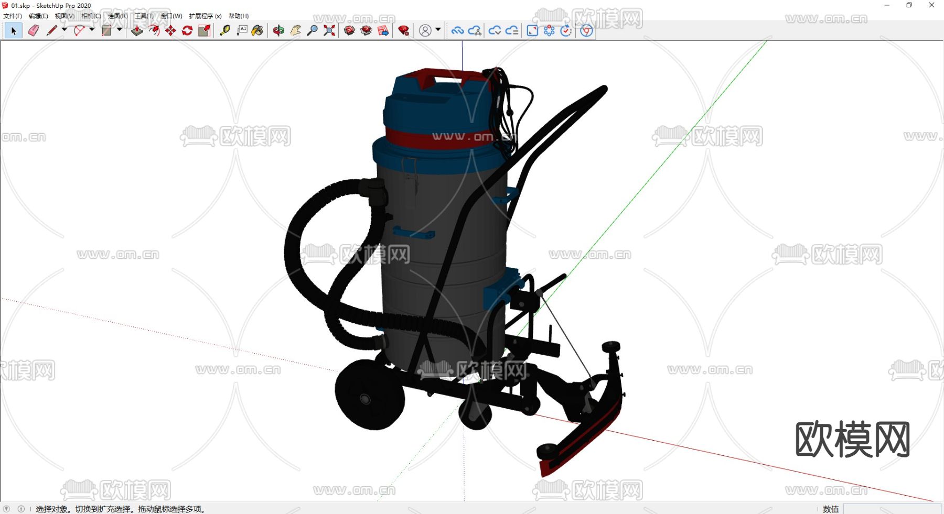Select the Paint Bucket tool
Screen dimensions: 944x514
[258, 31]
